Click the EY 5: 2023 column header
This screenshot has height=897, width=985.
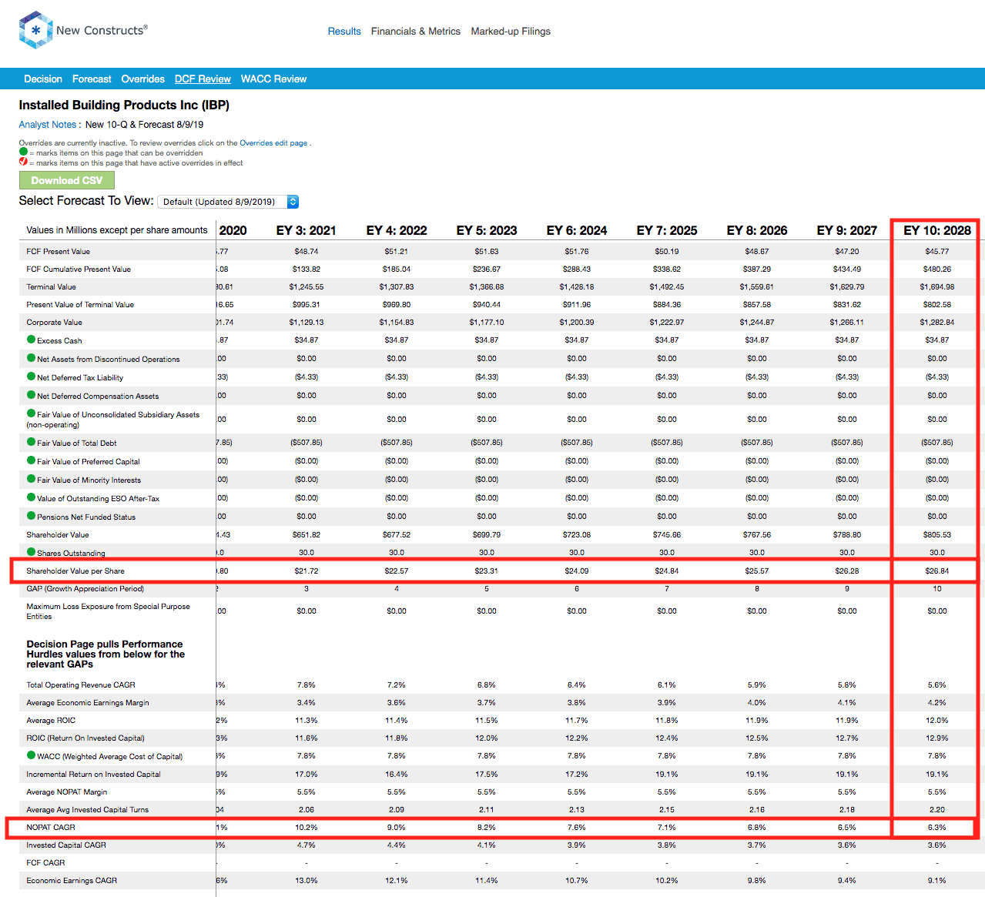[x=487, y=231]
